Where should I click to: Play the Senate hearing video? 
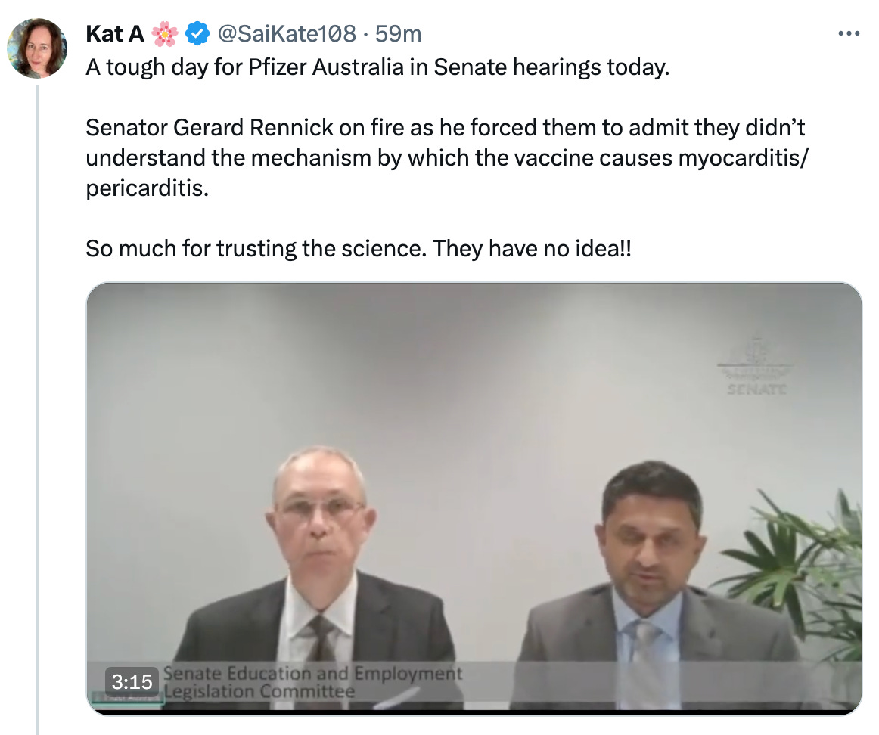(474, 498)
